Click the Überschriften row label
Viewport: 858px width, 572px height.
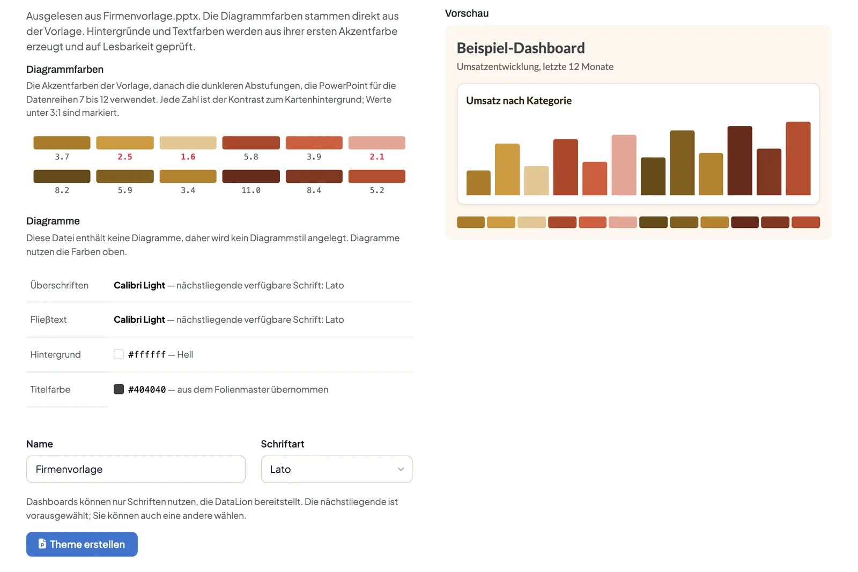[60, 285]
